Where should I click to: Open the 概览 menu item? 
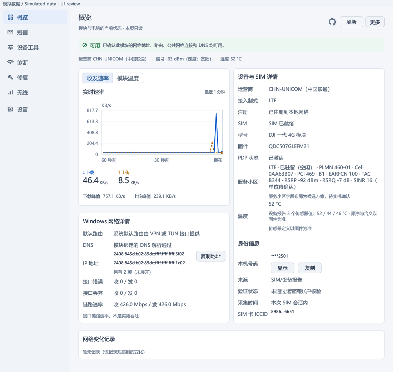pyautogui.click(x=35, y=17)
